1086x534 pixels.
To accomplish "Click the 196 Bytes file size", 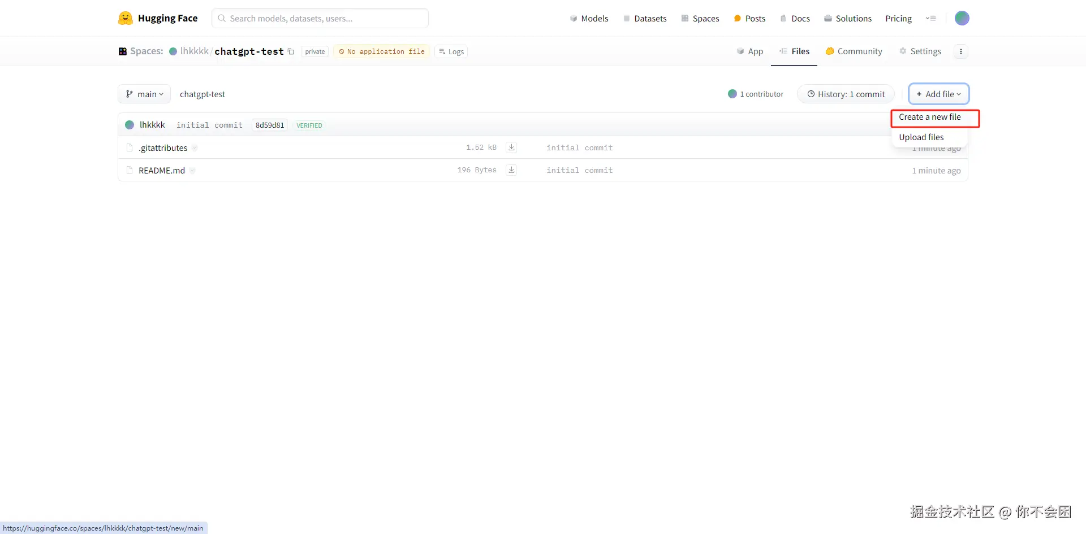I will (477, 170).
